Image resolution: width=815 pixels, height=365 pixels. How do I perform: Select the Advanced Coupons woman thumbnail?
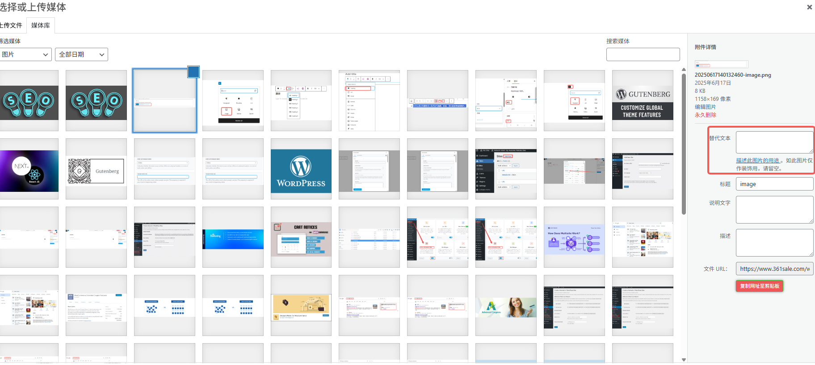point(506,305)
